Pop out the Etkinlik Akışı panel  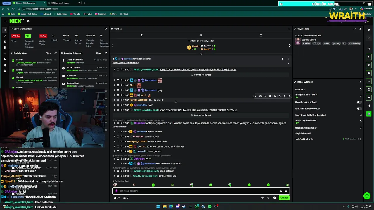click(x=56, y=53)
